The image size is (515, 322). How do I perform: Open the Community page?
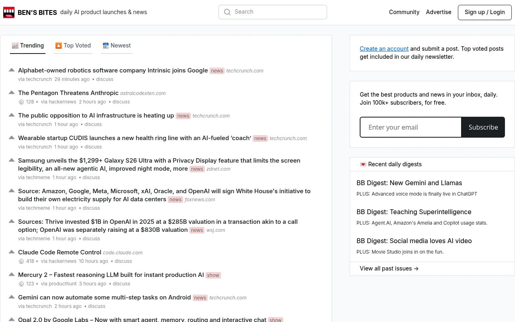point(404,12)
